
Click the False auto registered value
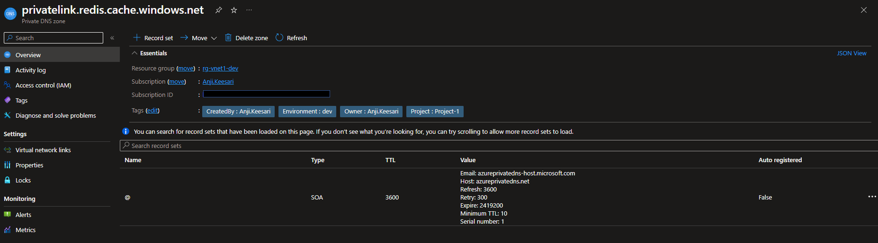pyautogui.click(x=765, y=197)
